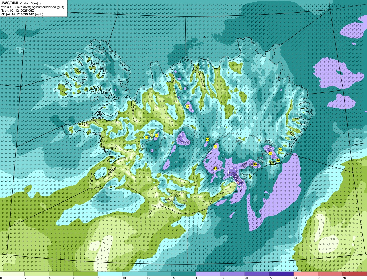The height and width of the screenshot is (280, 367).
Task: Click the 16–18 m/s light purple swatch
Action: (x=208, y=274)
